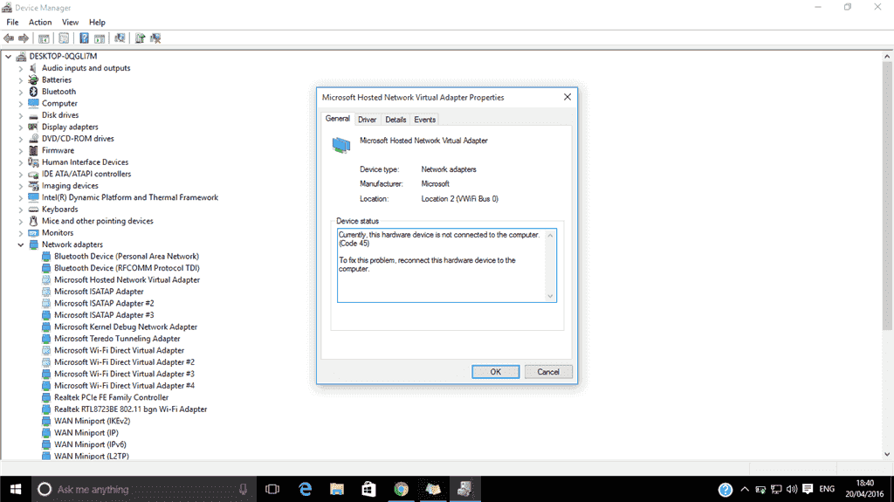894x502 pixels.
Task: Click the Bluetooth category icon
Action: [x=34, y=92]
